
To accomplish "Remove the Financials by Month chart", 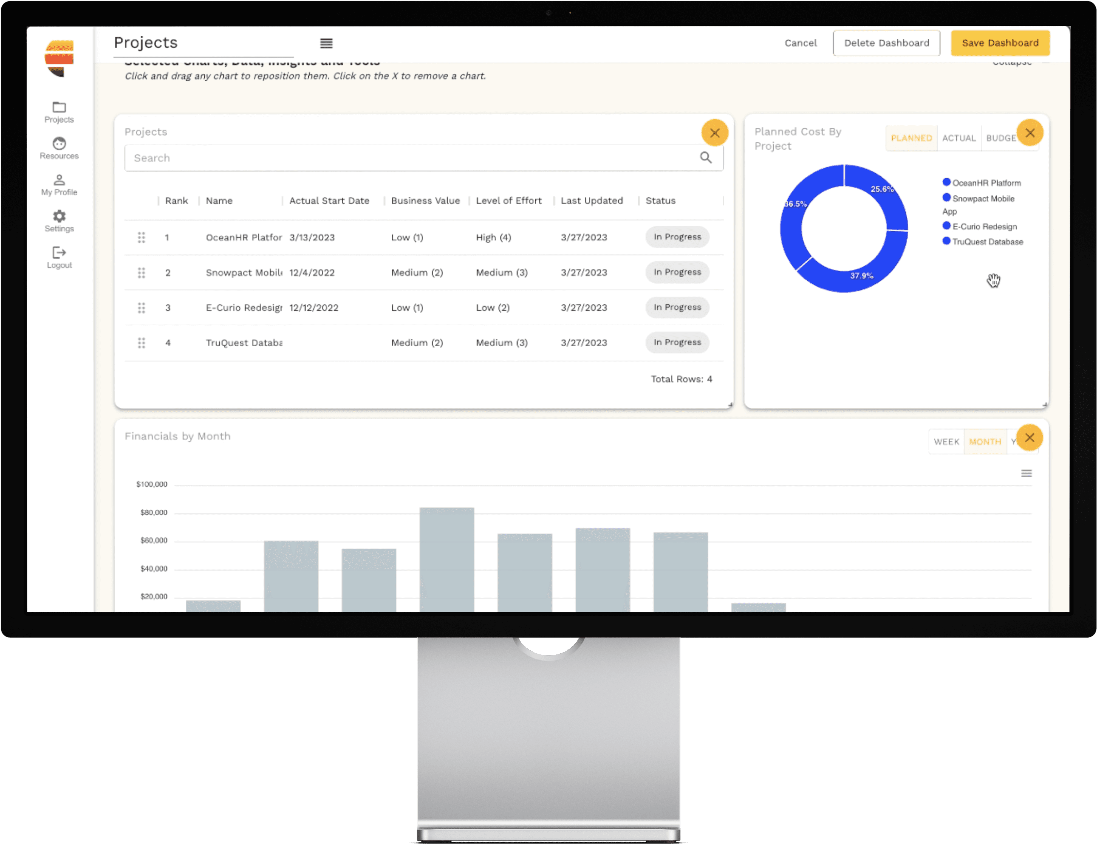I will (1029, 437).
